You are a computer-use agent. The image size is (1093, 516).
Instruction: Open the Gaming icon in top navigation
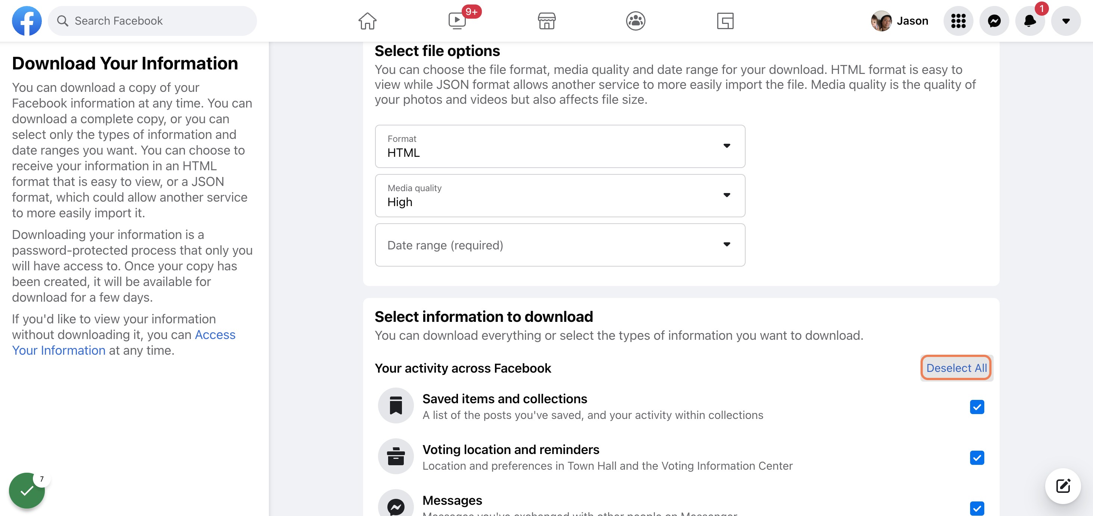point(725,21)
